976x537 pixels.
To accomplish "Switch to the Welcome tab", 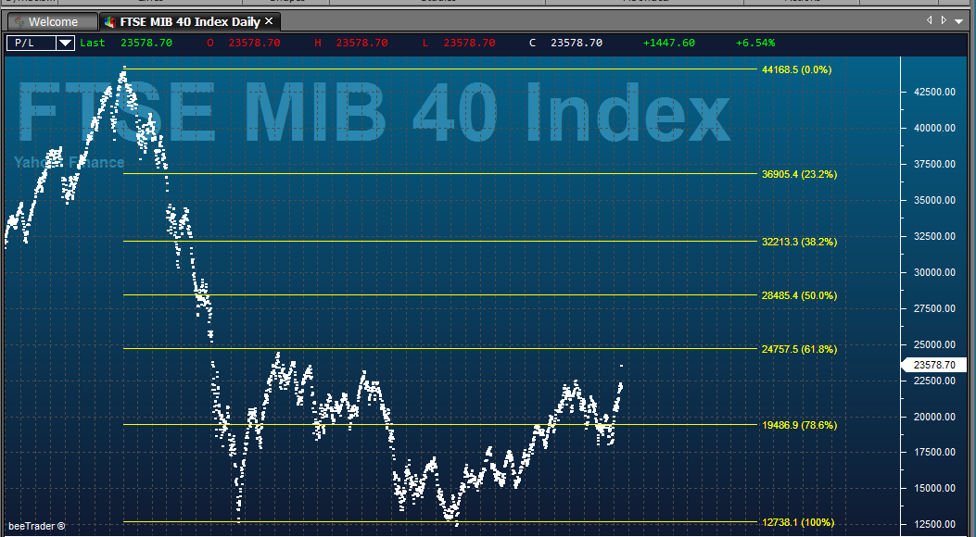I will 53,21.
